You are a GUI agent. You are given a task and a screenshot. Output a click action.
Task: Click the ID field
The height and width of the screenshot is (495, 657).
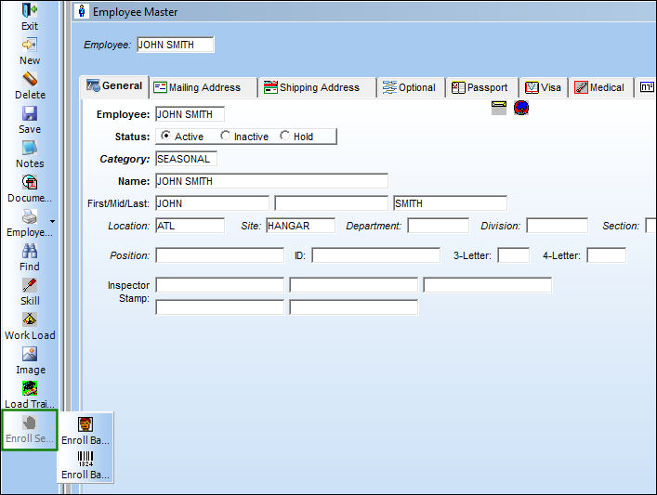click(x=375, y=255)
